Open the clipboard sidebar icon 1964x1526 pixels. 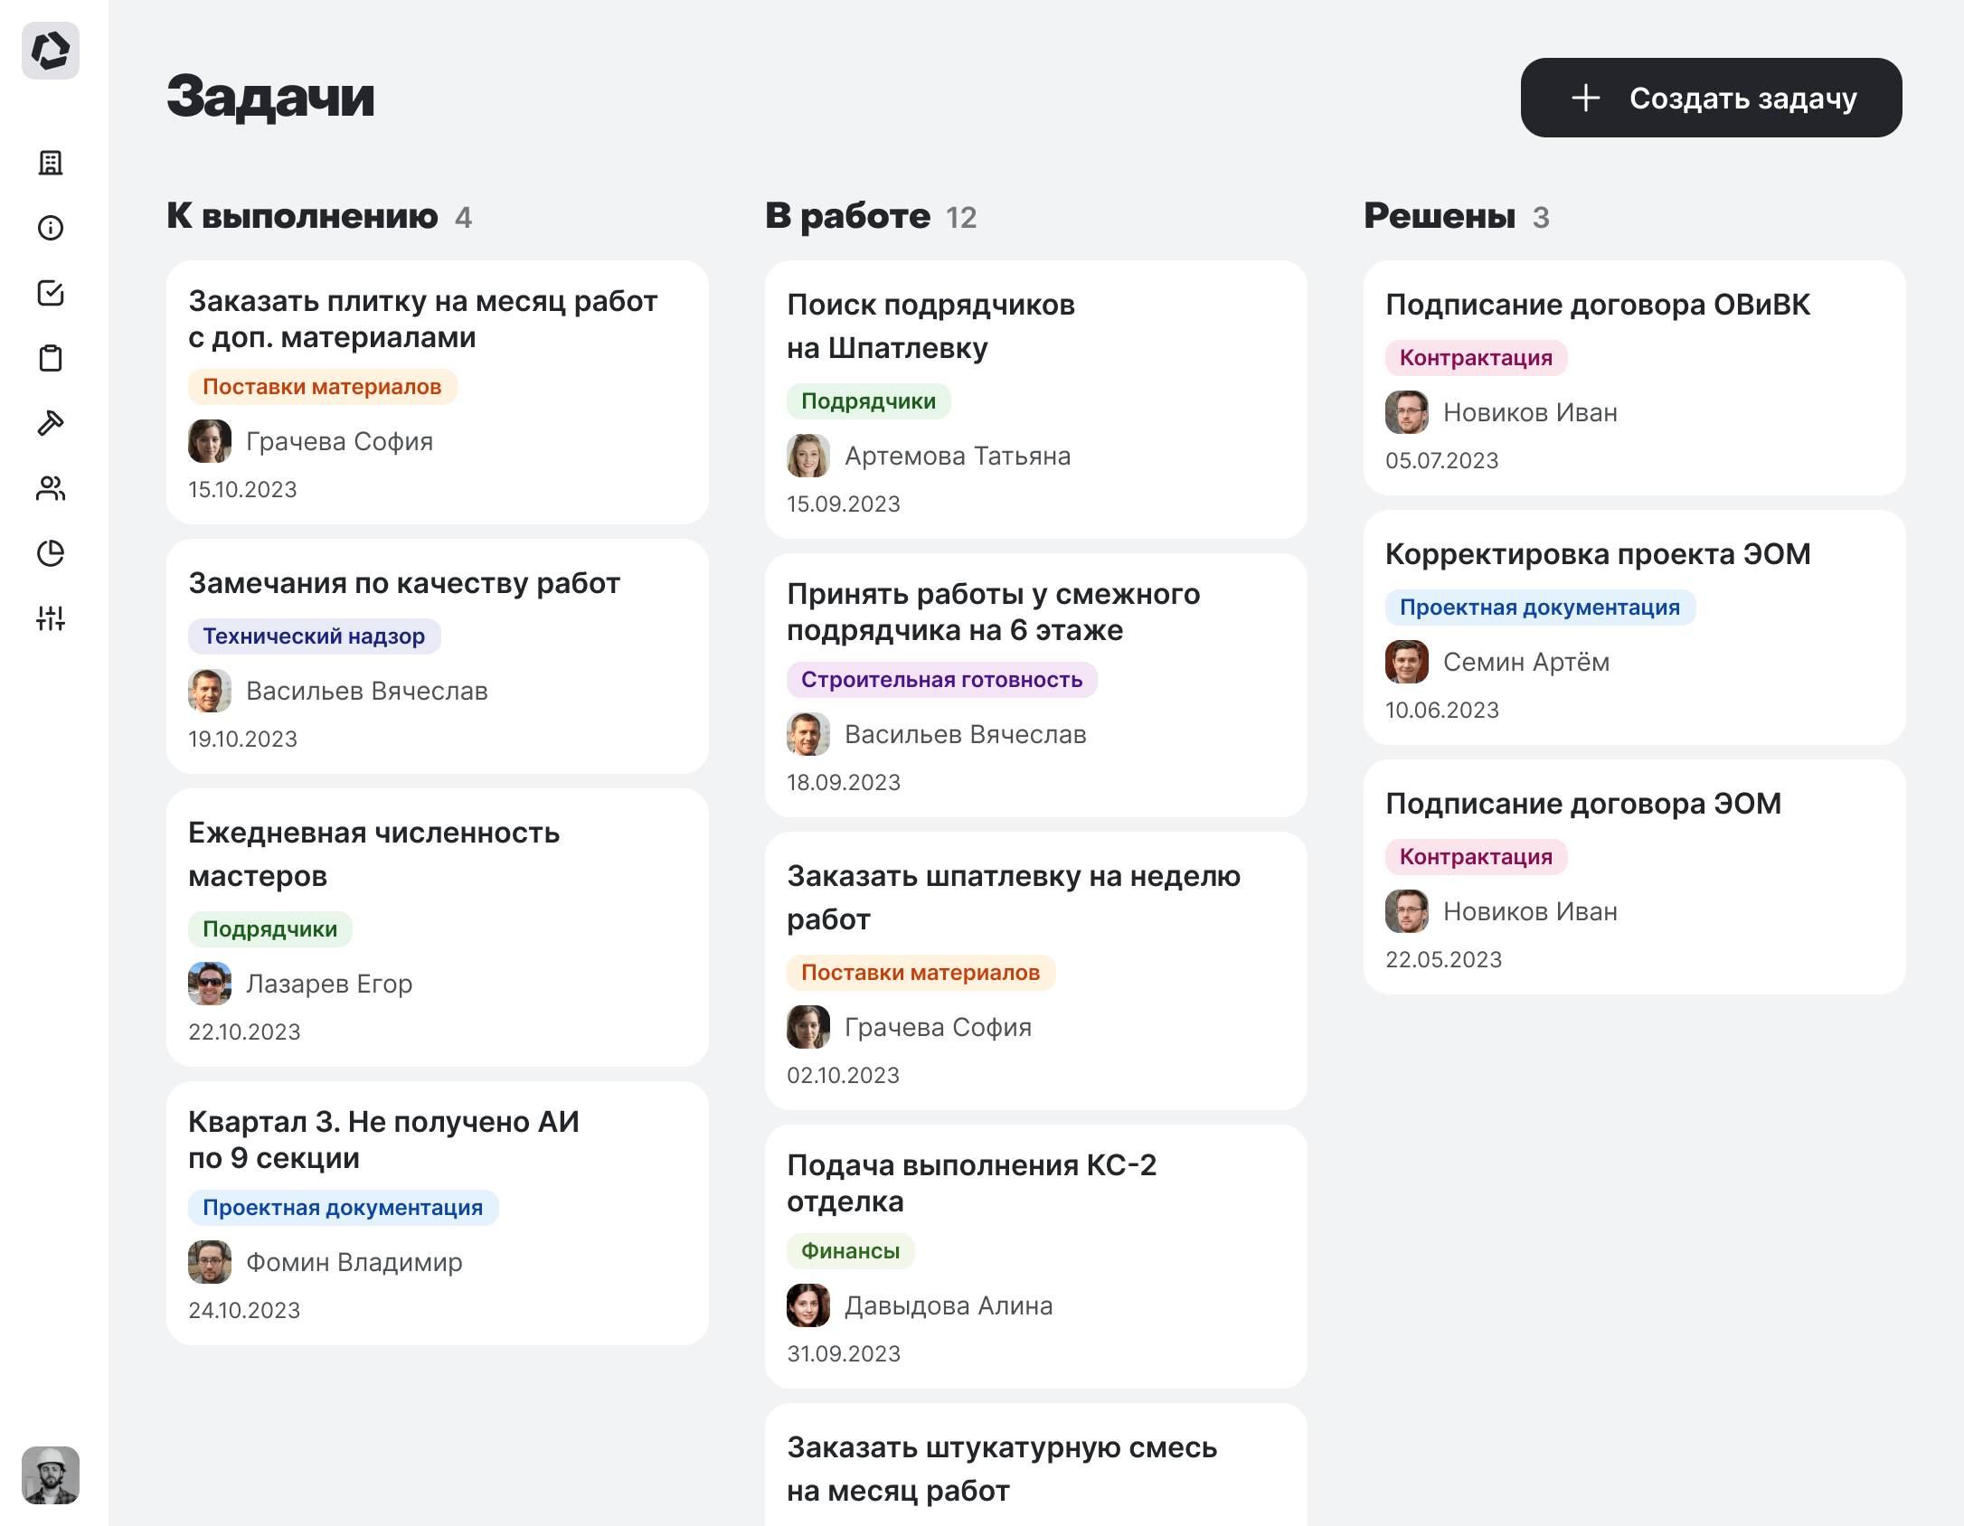tap(51, 358)
